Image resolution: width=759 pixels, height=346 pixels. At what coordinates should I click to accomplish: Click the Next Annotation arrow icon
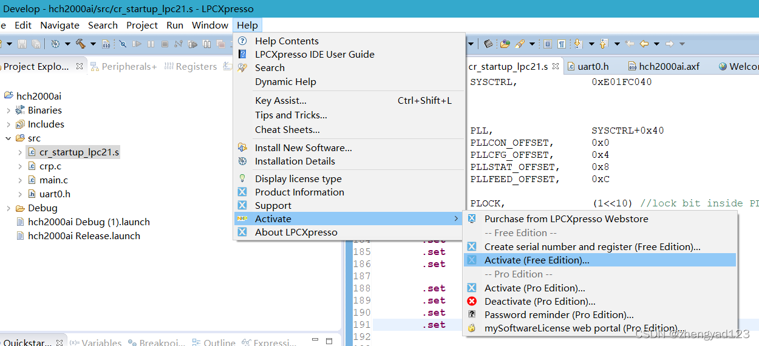pos(577,44)
